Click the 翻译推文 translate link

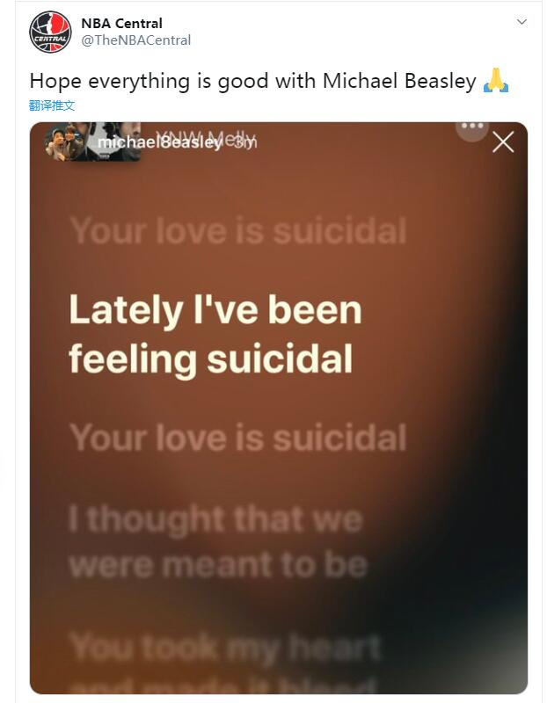[52, 105]
